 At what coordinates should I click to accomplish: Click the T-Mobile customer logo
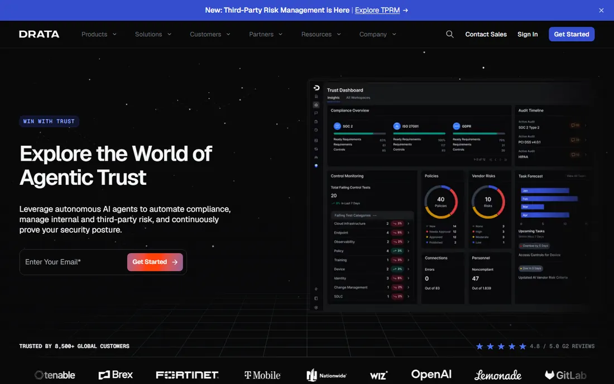[262, 376]
